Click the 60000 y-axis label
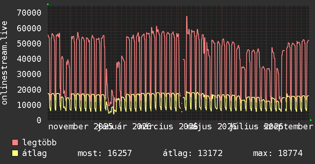315x164 pixels. (x=29, y=28)
